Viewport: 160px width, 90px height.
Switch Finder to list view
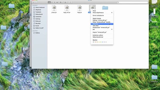coord(52,2)
